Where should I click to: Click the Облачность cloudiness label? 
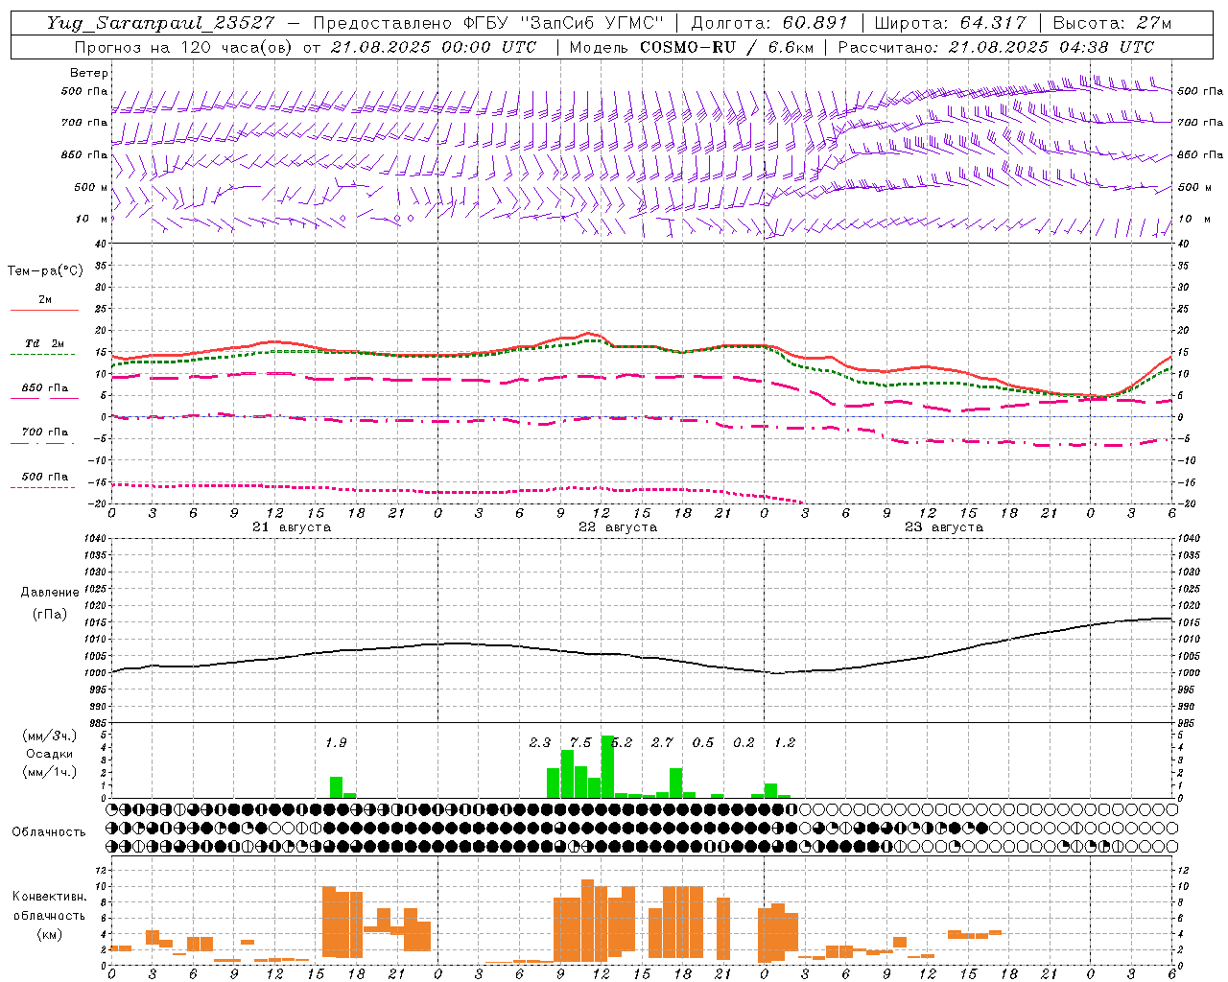coord(49,832)
